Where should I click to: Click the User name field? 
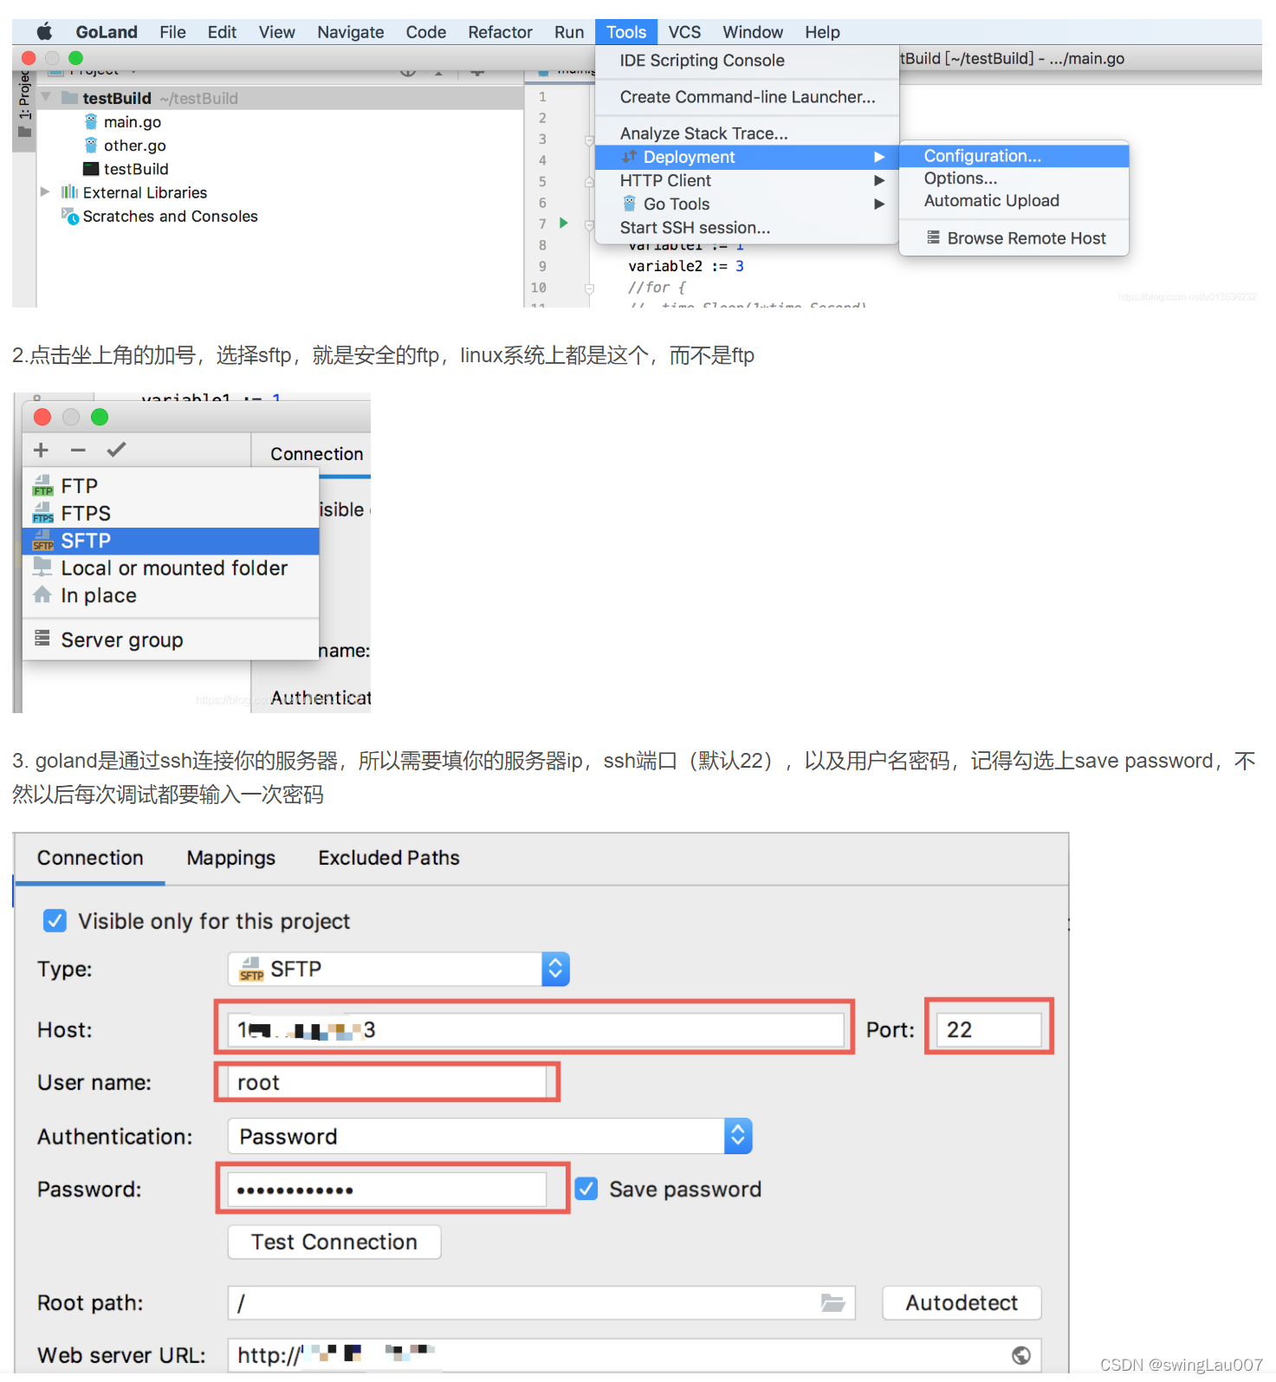coord(387,1083)
